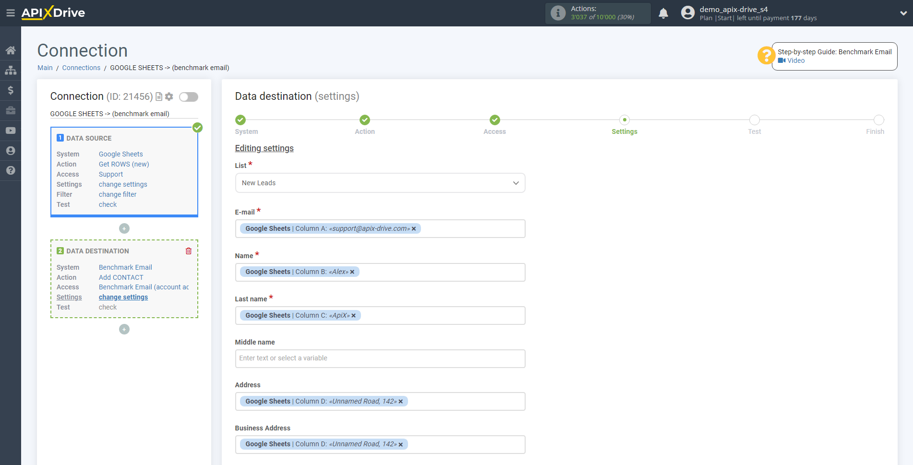913x465 pixels.
Task: Delete the data destination block
Action: click(189, 251)
